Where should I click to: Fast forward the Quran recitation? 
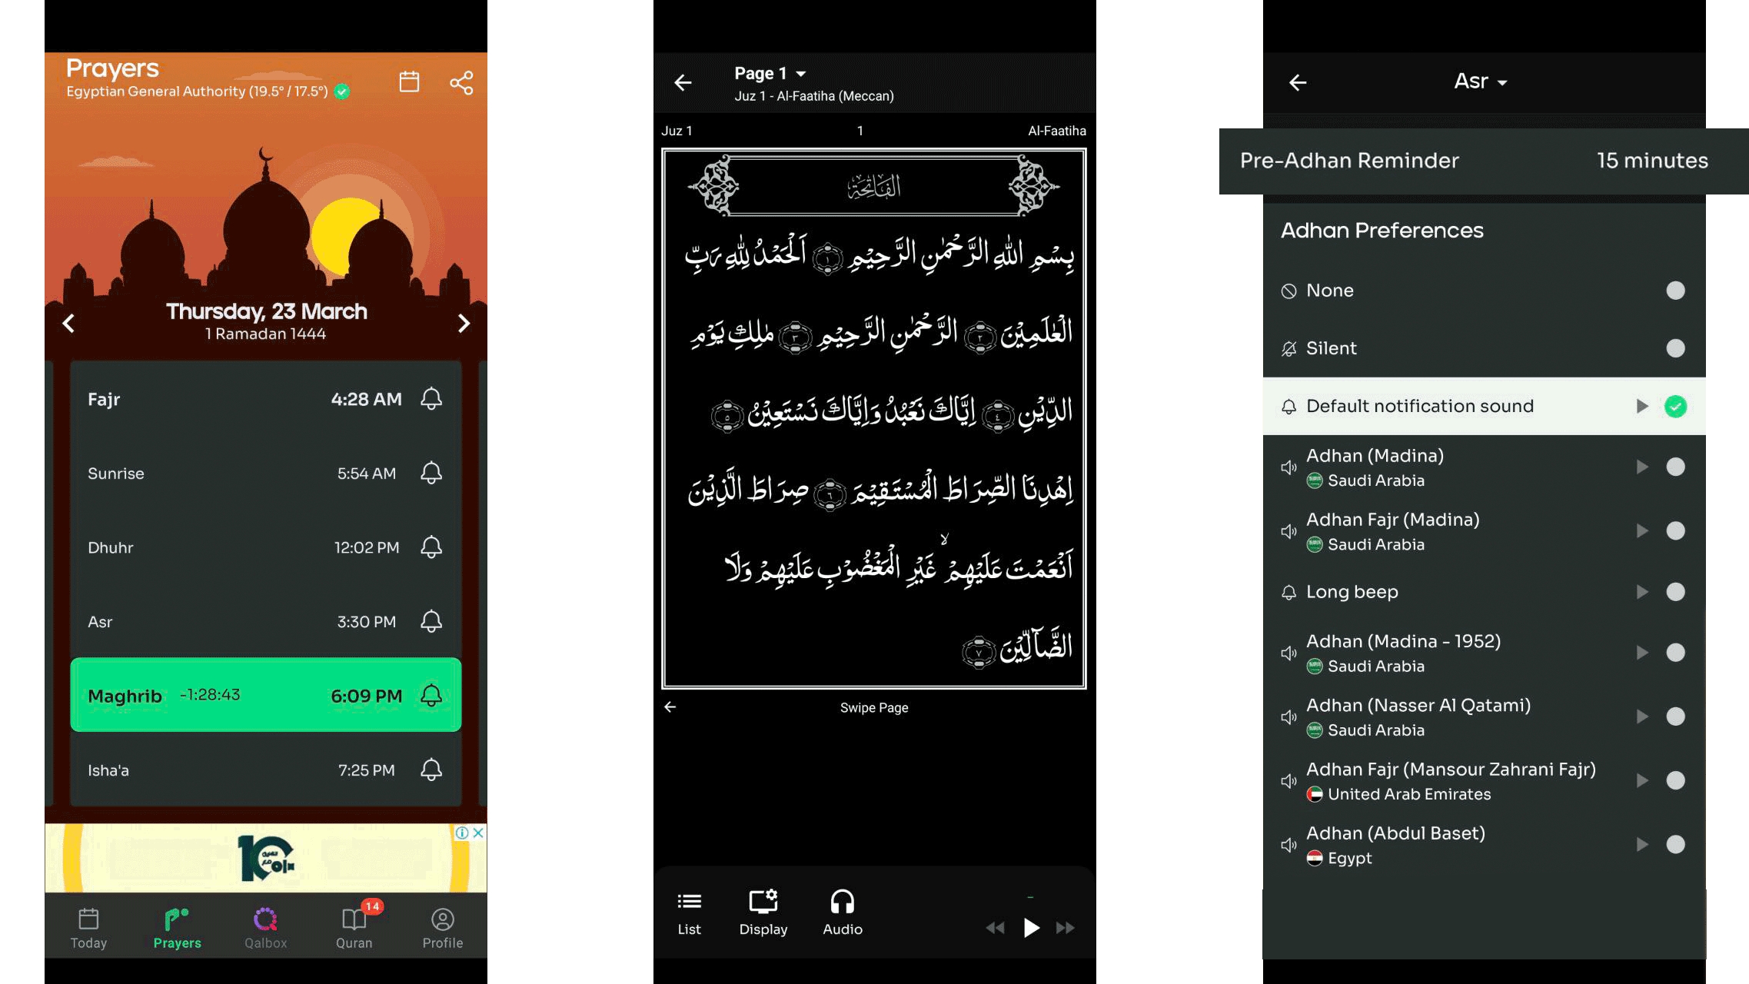(x=1066, y=928)
